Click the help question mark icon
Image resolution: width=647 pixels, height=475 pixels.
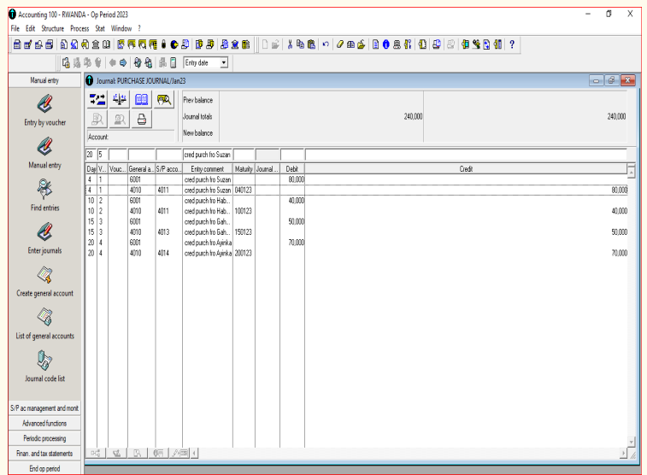[512, 44]
